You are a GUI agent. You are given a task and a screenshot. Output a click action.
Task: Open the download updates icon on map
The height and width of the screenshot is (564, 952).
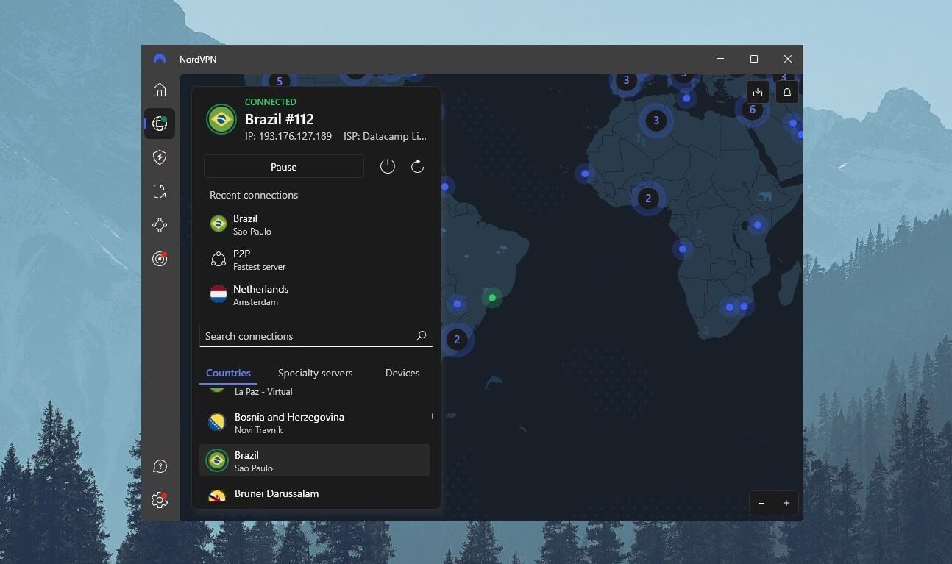[758, 92]
